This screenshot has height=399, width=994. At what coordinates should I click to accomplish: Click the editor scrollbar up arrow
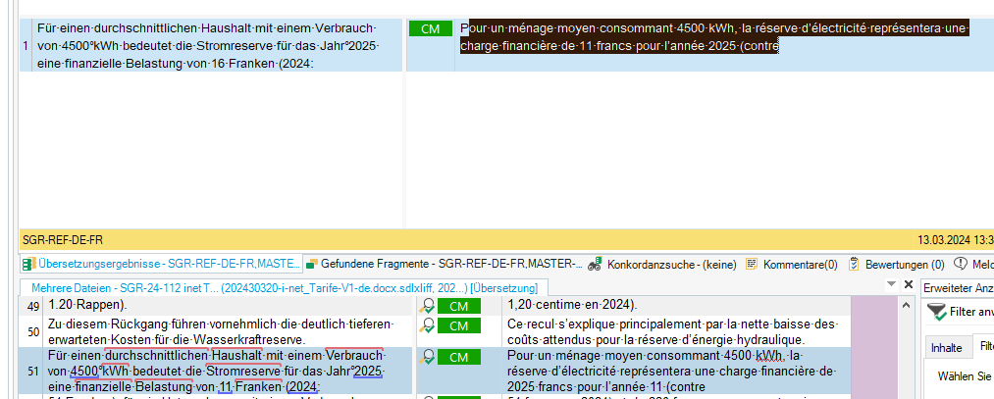pos(907,305)
